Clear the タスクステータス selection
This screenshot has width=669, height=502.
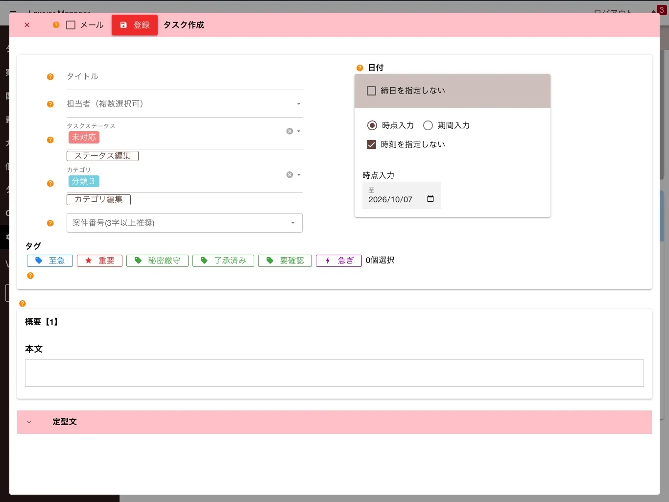click(x=289, y=131)
